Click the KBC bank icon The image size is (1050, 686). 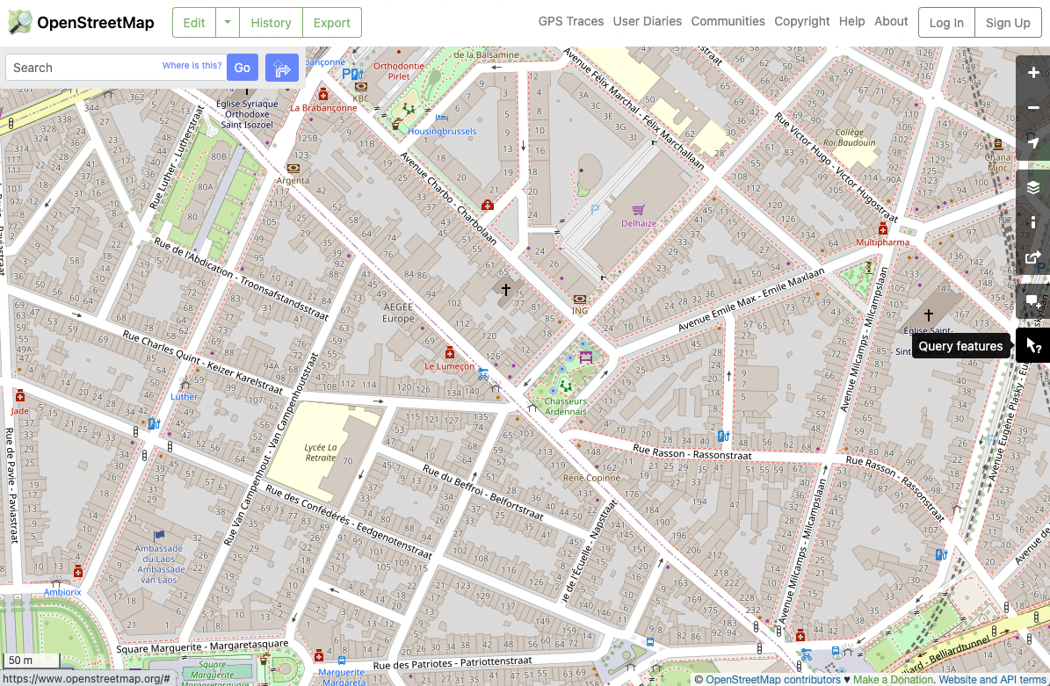tap(361, 86)
